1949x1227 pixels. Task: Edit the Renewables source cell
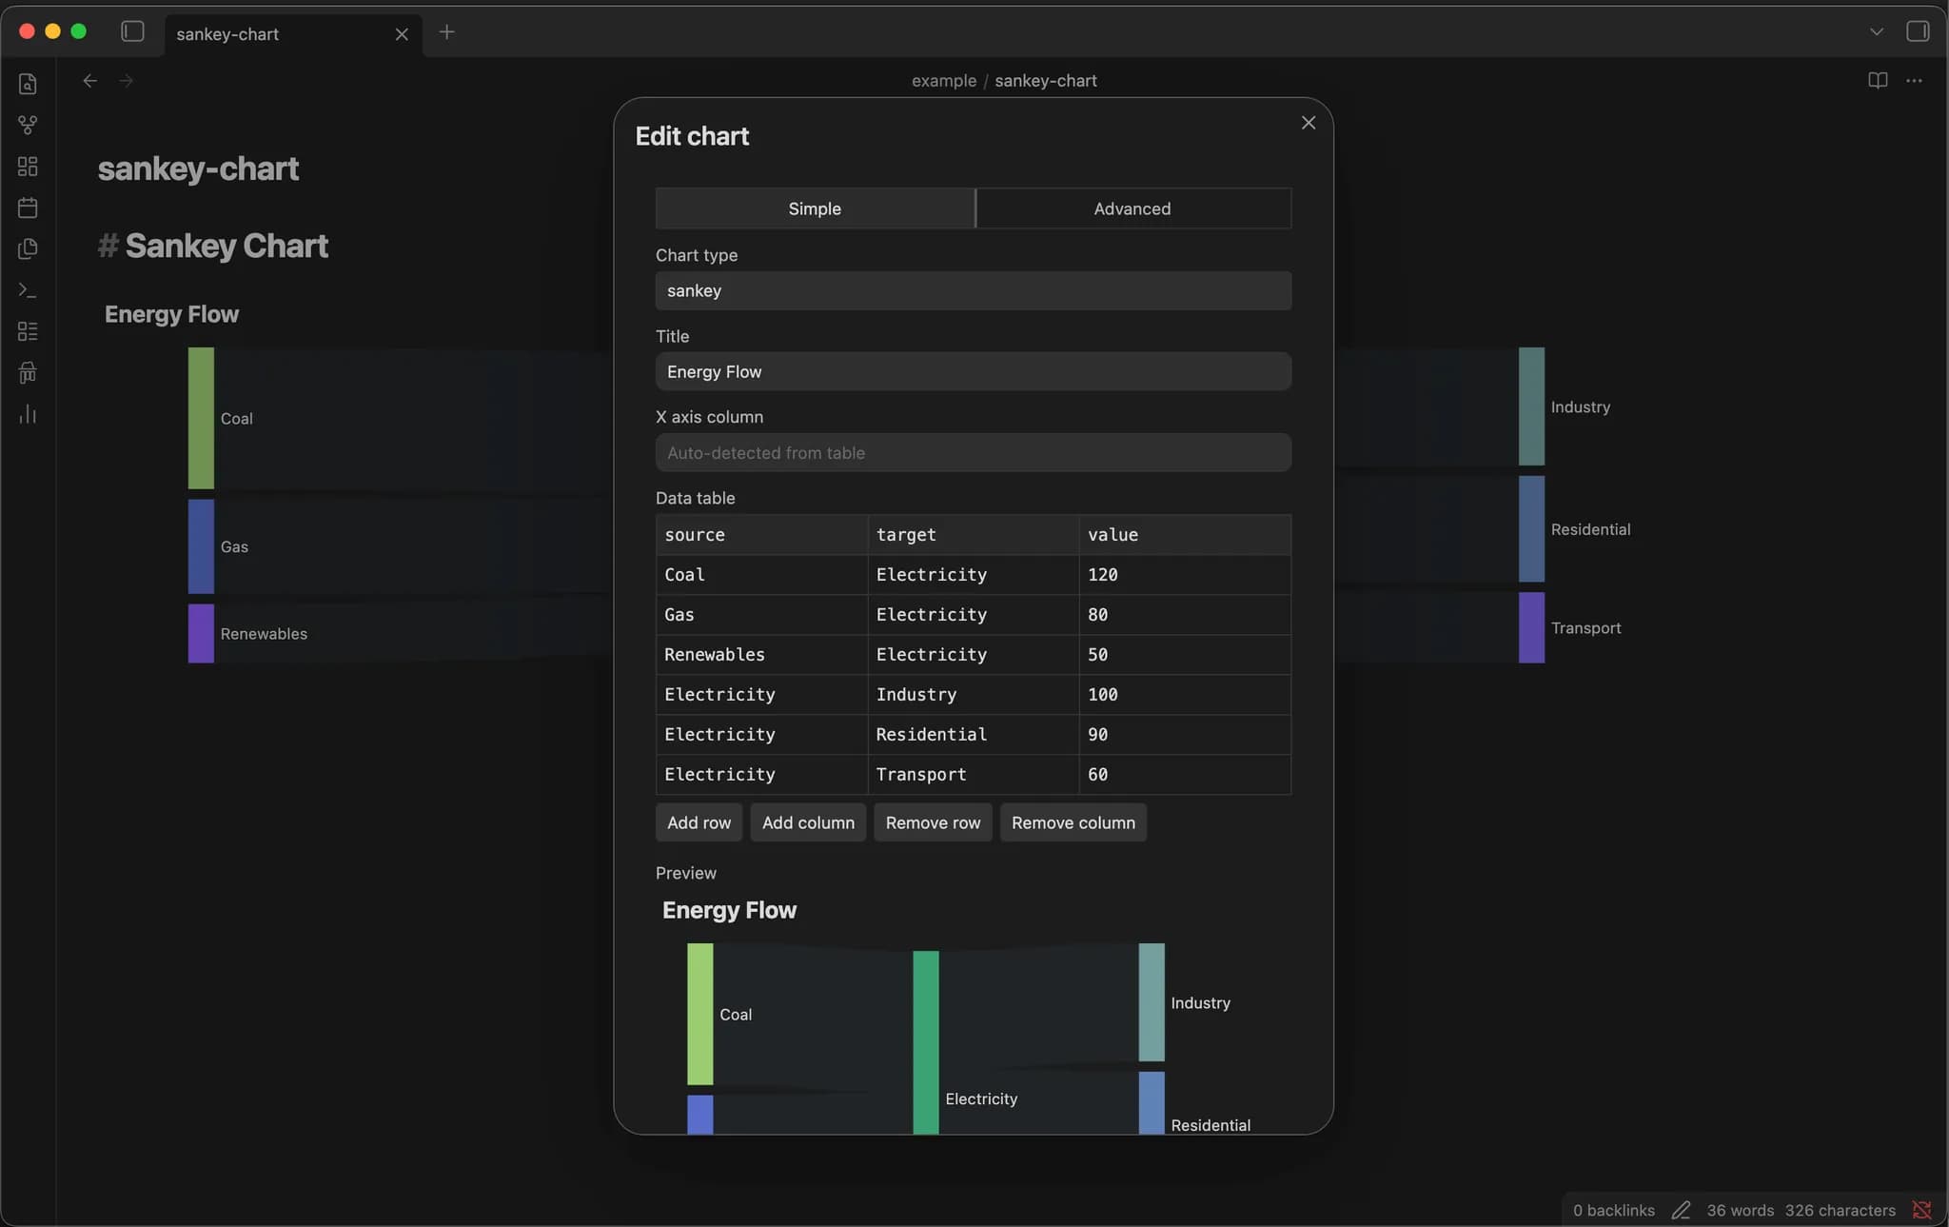[x=761, y=655]
